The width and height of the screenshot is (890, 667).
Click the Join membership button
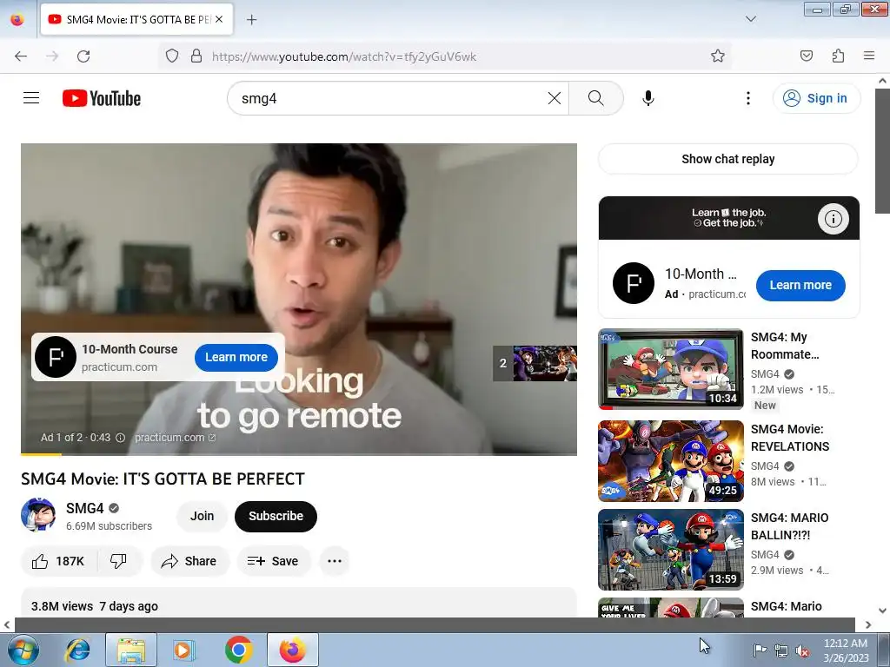click(x=202, y=516)
